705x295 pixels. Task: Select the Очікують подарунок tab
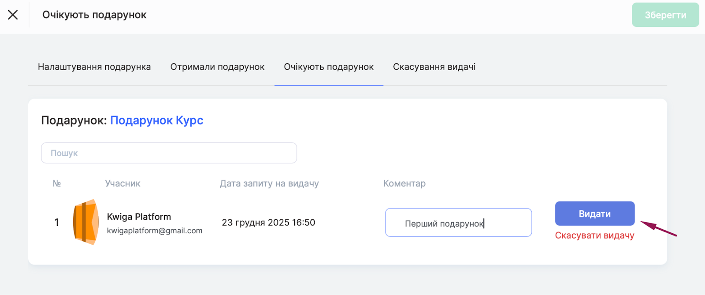coord(329,67)
